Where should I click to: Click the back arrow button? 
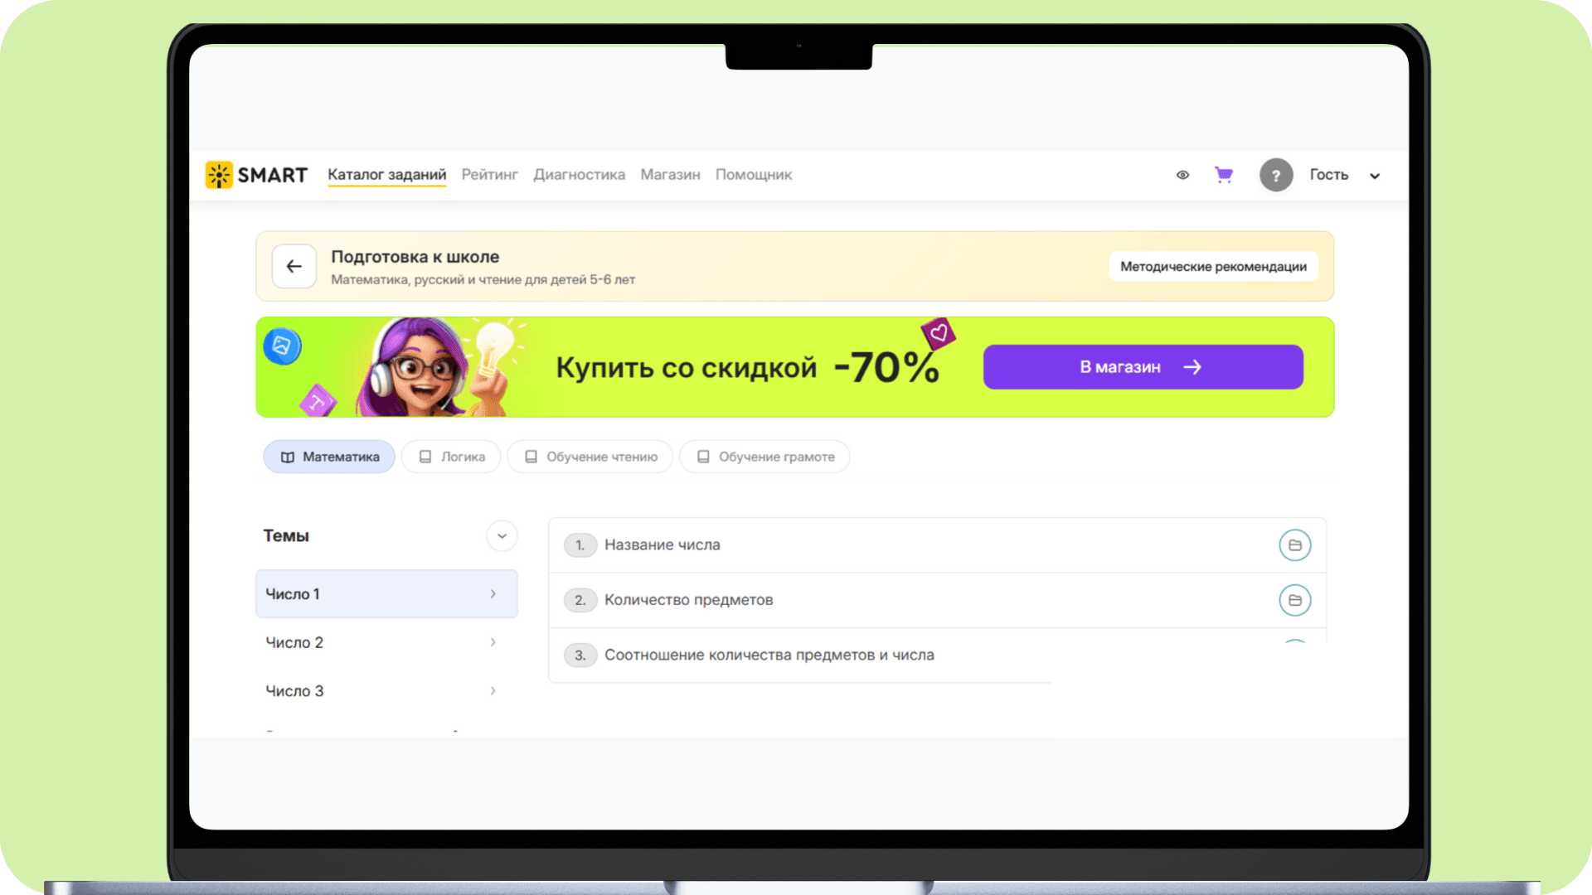[294, 266]
